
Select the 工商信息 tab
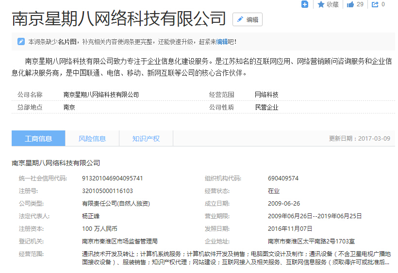(38, 139)
